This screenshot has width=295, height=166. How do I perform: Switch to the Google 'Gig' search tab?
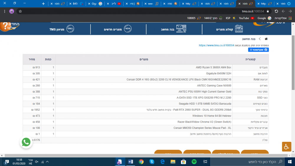tap(95, 4)
